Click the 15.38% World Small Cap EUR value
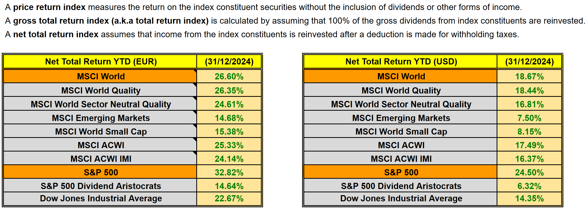 229,131
